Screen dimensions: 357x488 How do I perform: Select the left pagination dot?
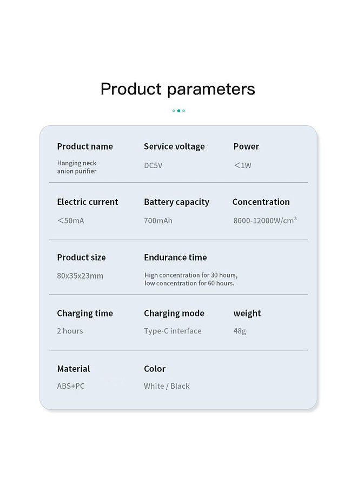coord(174,111)
